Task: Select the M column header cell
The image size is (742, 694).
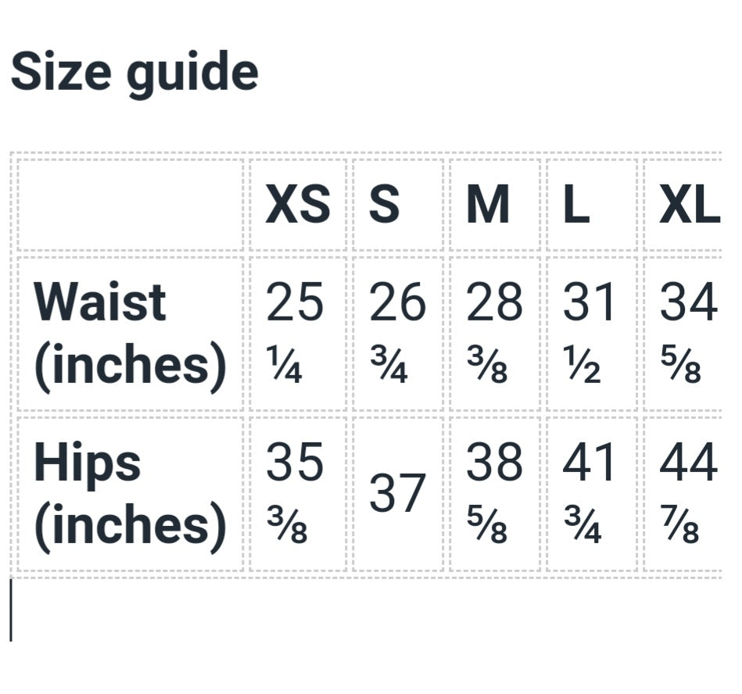Action: click(x=495, y=205)
